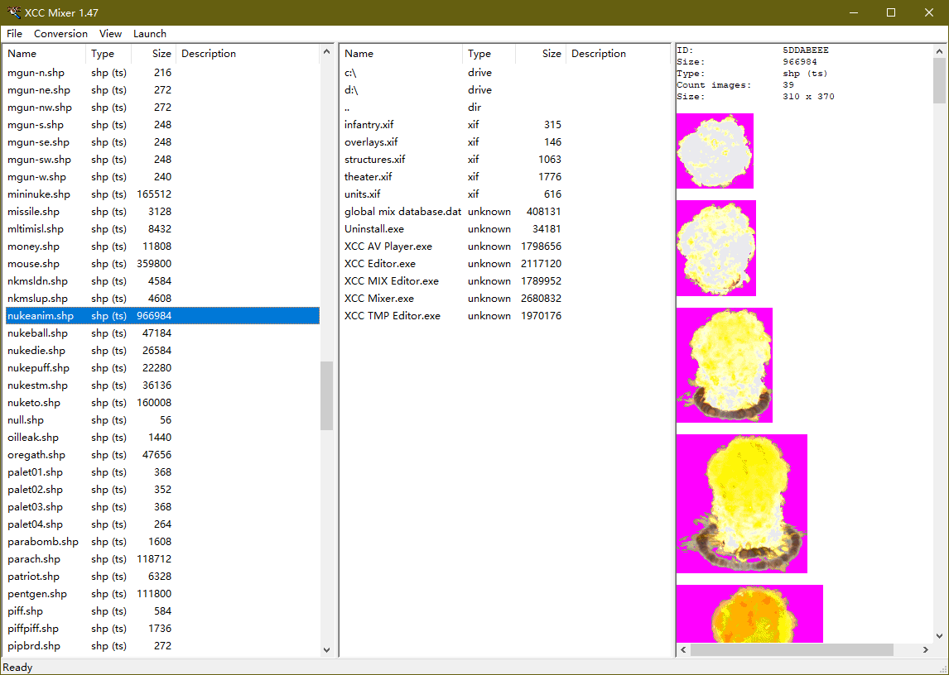This screenshot has width=949, height=675.
Task: Select the second white-yellow explosion frame
Action: pos(716,248)
